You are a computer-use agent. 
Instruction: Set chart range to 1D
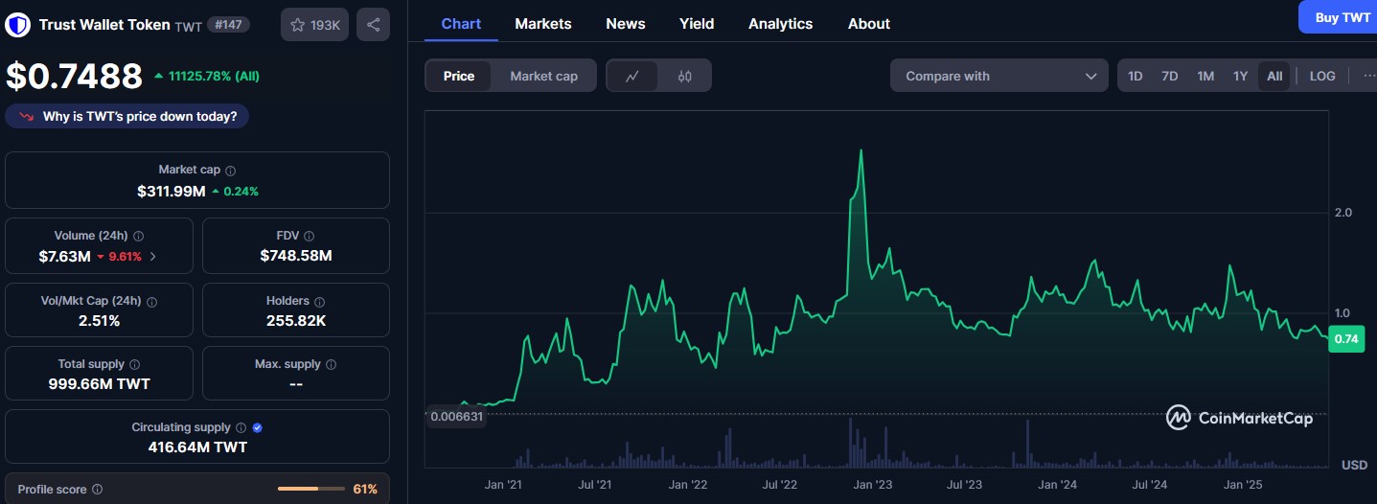click(1135, 76)
